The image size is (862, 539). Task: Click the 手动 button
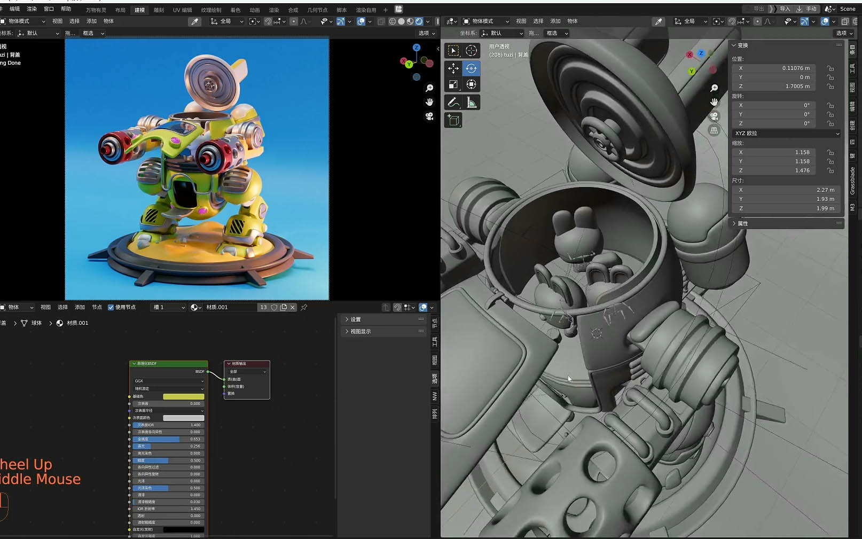click(806, 9)
